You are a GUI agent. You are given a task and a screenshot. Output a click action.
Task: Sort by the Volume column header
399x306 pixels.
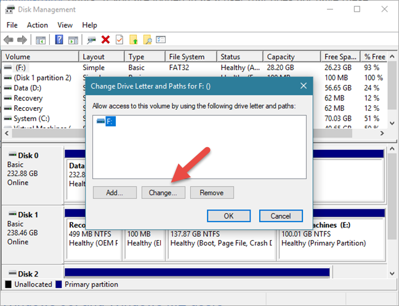41,57
